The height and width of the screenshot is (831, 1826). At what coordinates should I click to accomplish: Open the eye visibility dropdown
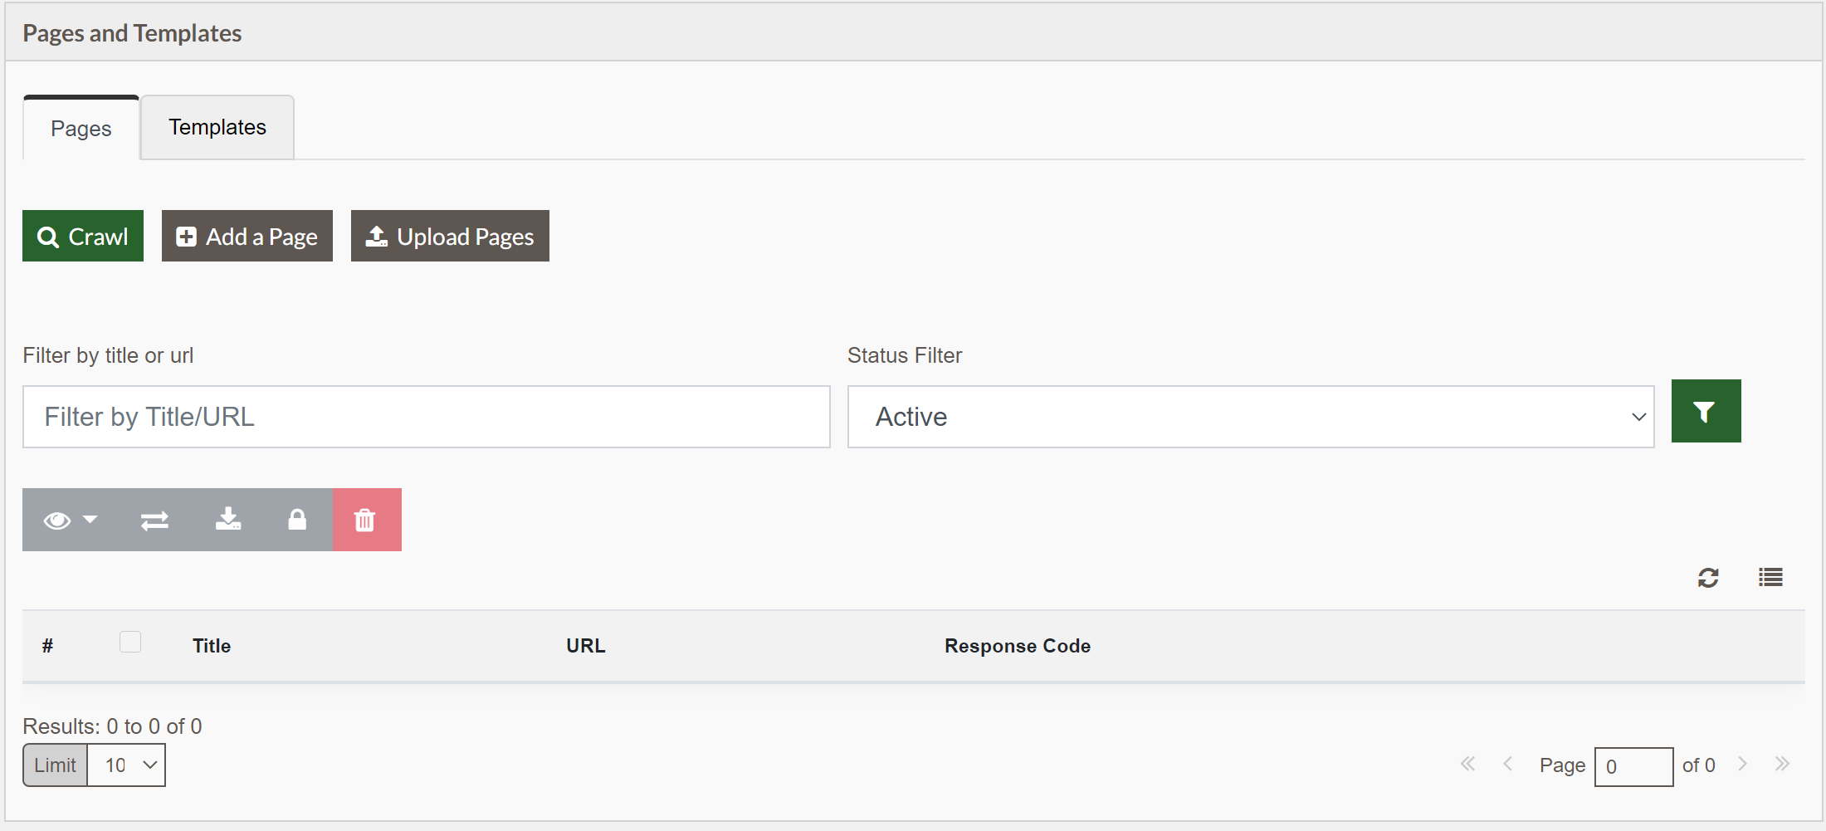[x=70, y=520]
